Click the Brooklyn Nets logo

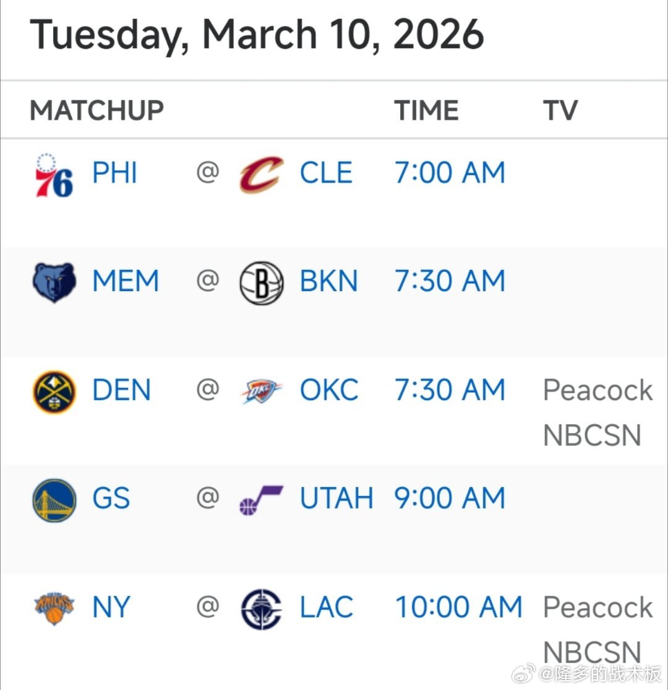(x=261, y=283)
